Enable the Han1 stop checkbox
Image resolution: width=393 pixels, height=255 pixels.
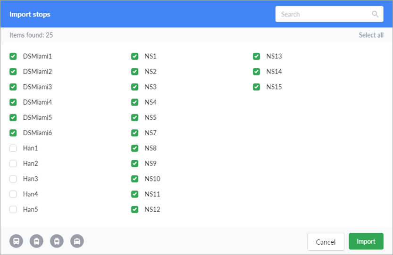13,148
